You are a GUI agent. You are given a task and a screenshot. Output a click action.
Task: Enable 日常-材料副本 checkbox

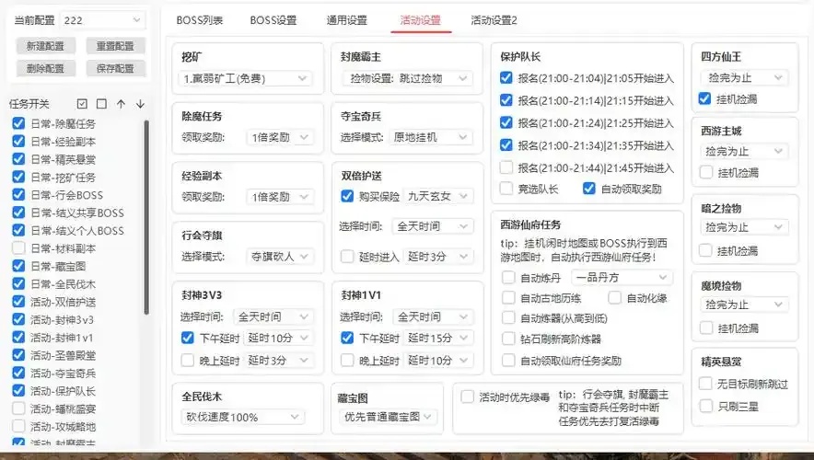point(18,247)
